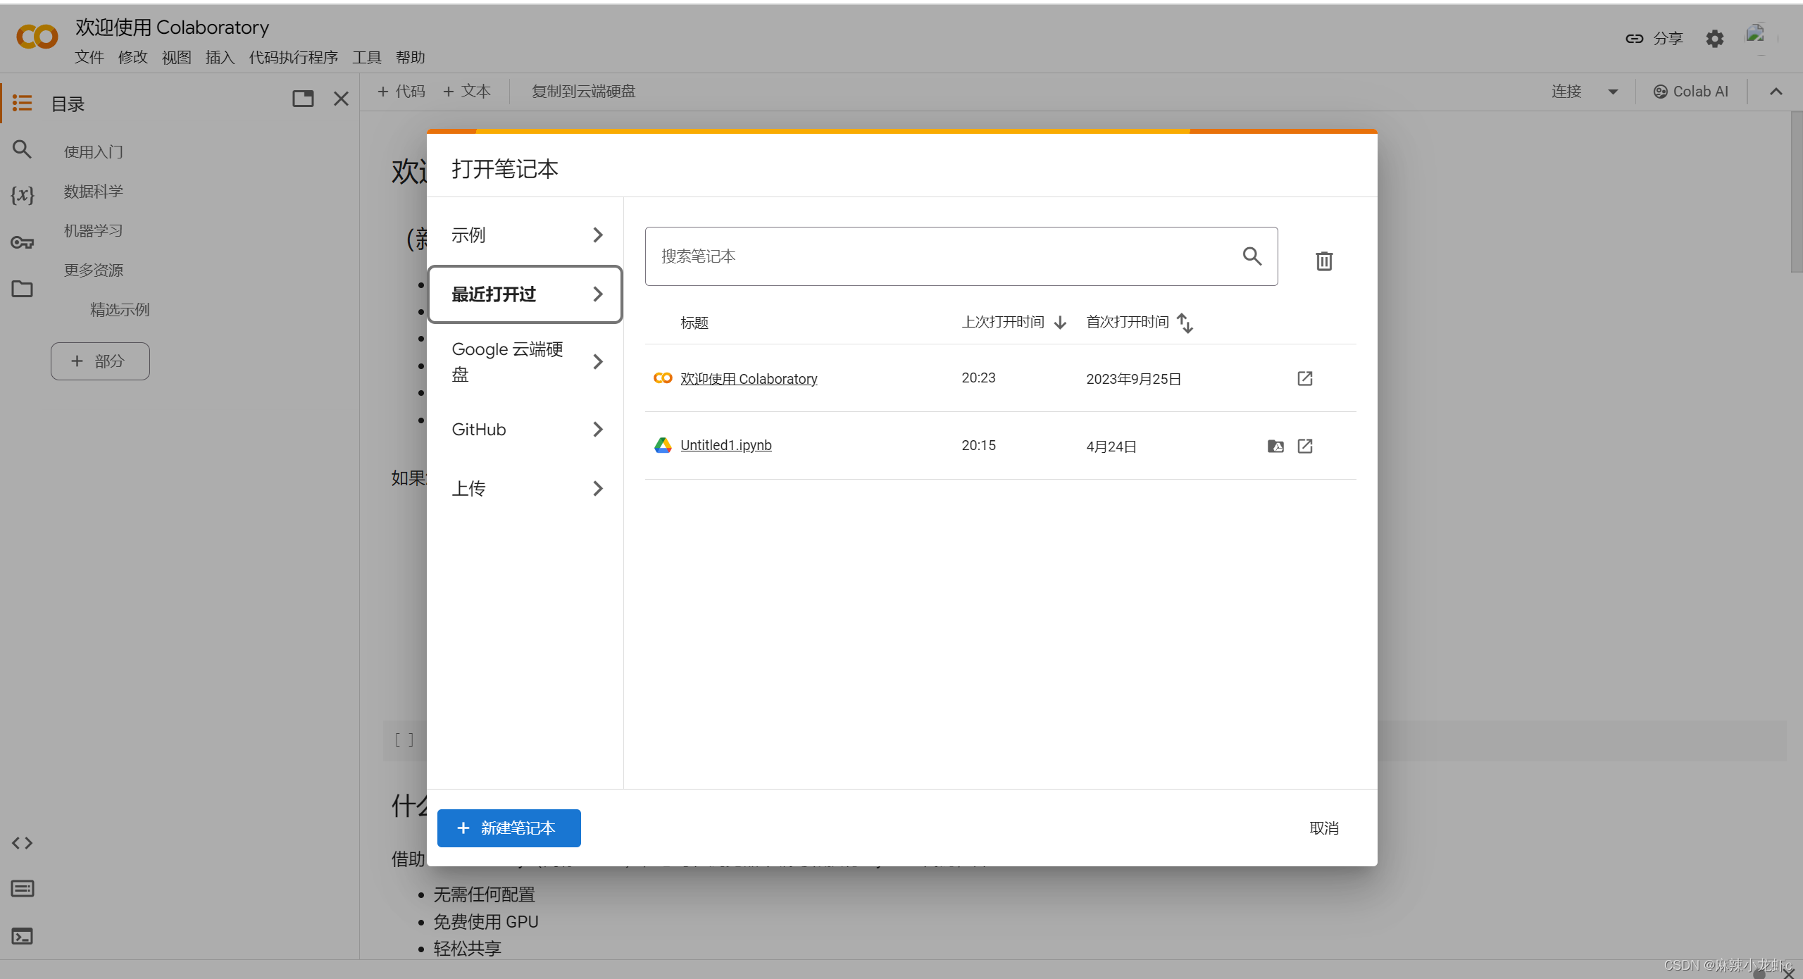Open the code snippets icon
The width and height of the screenshot is (1803, 979).
(x=22, y=843)
